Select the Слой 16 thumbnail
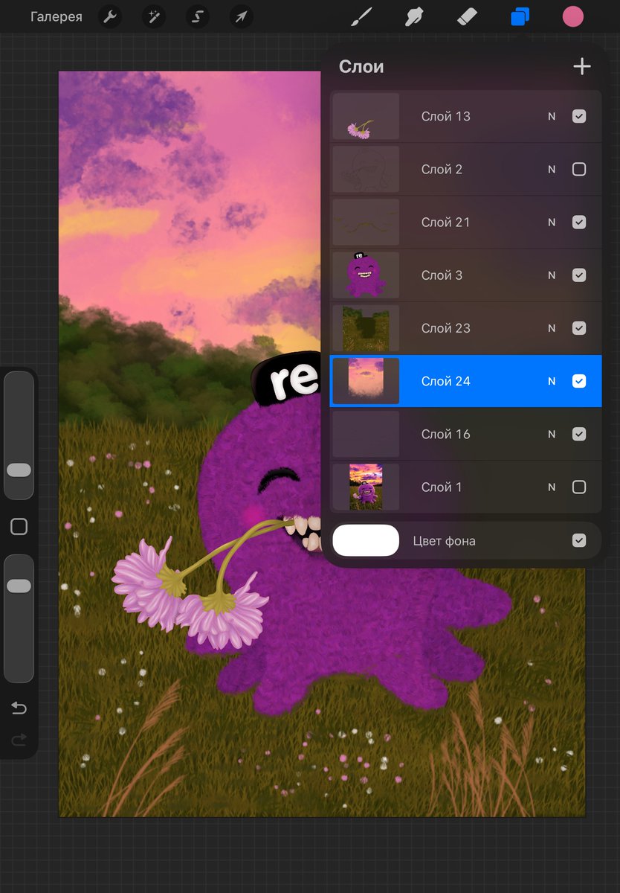 point(366,434)
